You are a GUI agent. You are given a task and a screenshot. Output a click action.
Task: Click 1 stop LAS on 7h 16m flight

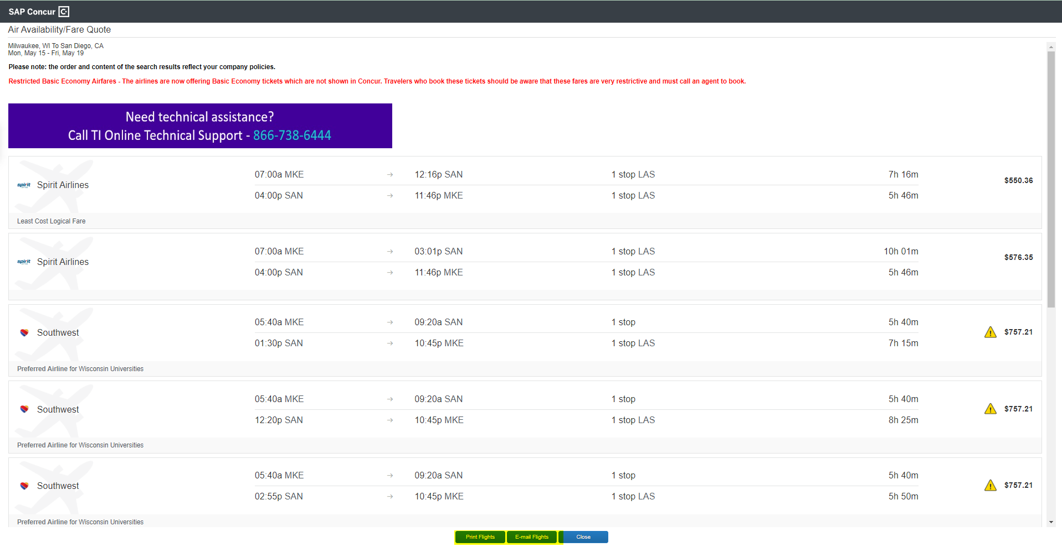tap(633, 175)
